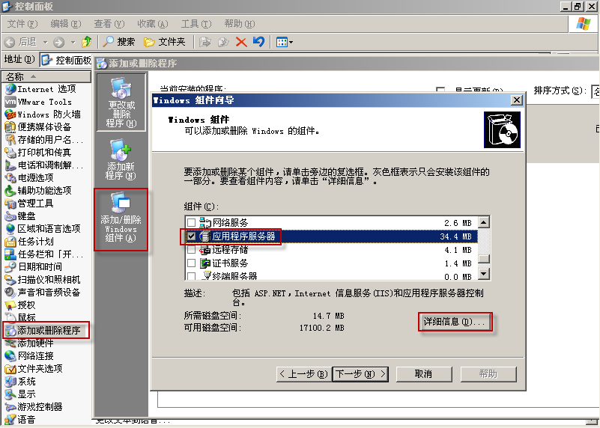The width and height of the screenshot is (600, 428).
Task: Click the 后退 navigation button
Action: 22,42
